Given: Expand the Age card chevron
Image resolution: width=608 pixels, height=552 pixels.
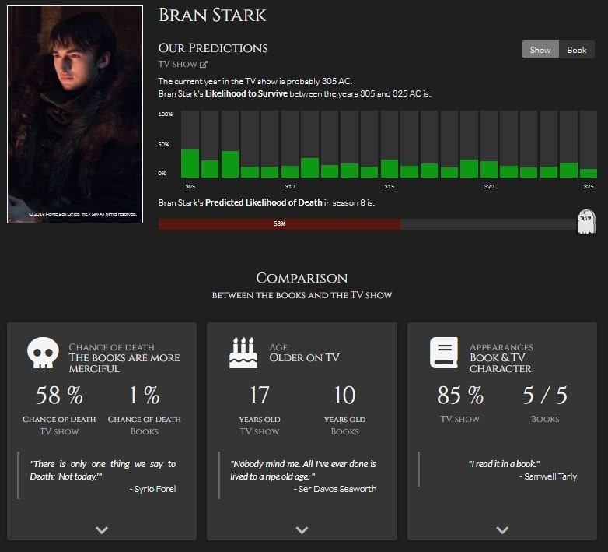Looking at the screenshot, I should coord(302,530).
